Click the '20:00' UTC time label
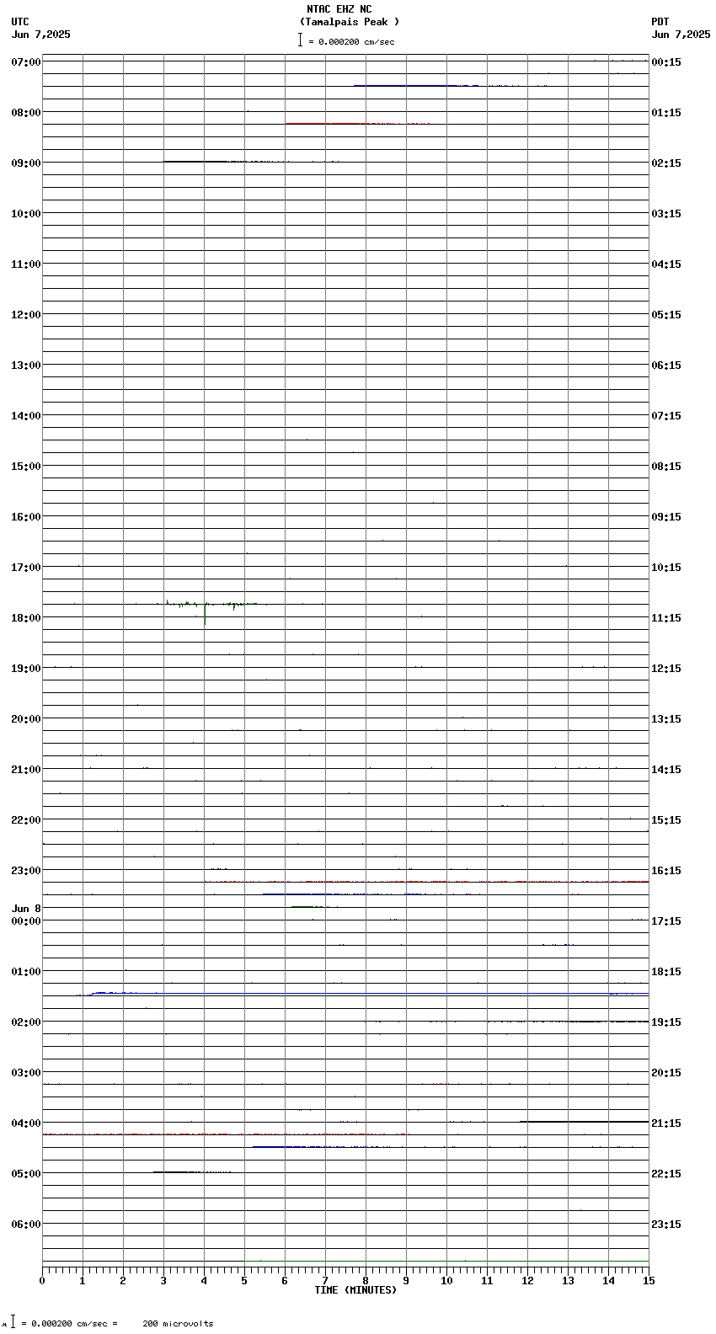The width and height of the screenshot is (716, 1334). [x=26, y=719]
